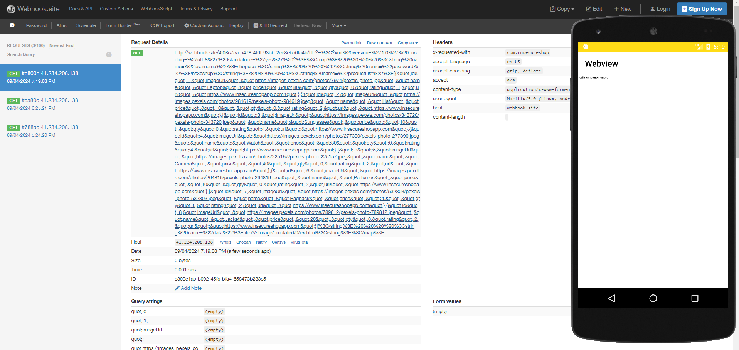
Task: Open the Support menu item
Action: click(x=228, y=8)
